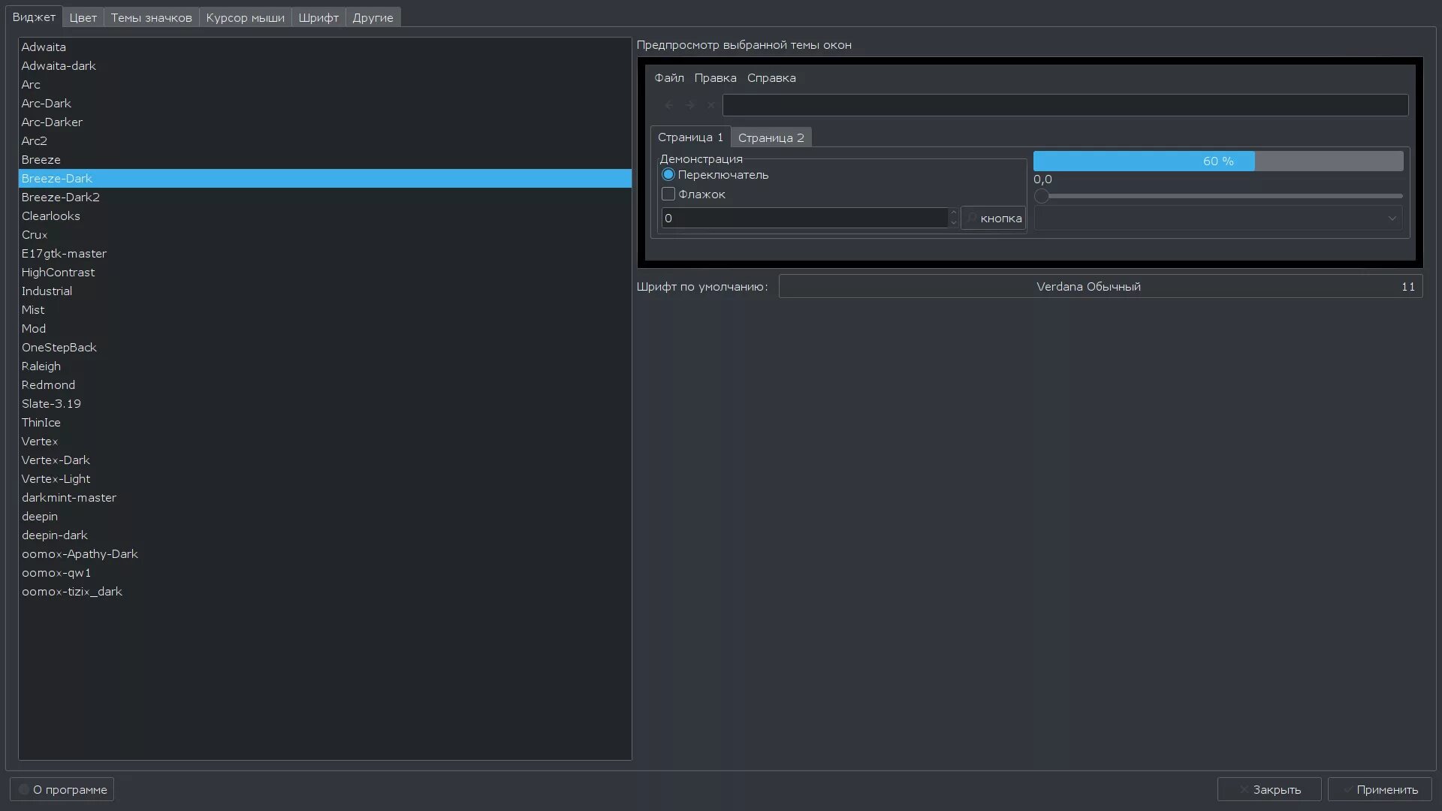Click the icon next to О программе
The height and width of the screenshot is (811, 1442).
[x=24, y=789]
